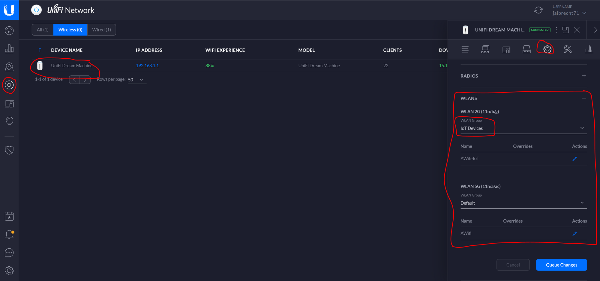
Task: Open the device panel Ports tab icon
Action: coord(485,49)
